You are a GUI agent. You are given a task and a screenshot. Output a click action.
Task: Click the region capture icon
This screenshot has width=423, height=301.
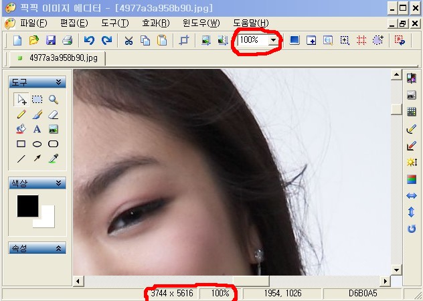click(x=345, y=41)
